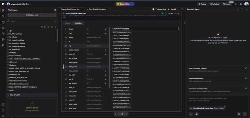Click the add attachment plus in agent input

tap(191, 114)
